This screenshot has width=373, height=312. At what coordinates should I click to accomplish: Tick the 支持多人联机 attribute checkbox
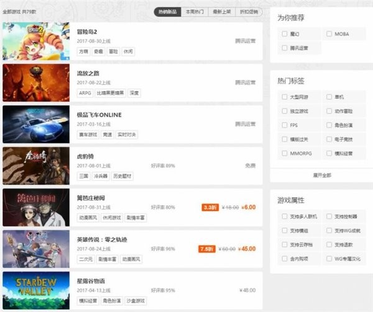point(285,216)
